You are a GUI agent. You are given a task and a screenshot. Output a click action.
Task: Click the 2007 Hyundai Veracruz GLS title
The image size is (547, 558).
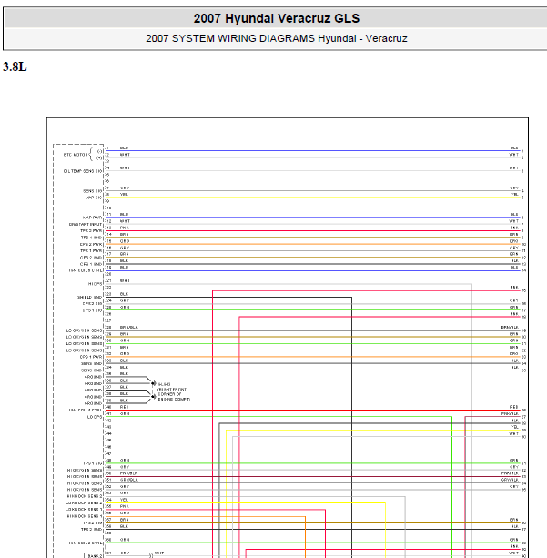[276, 18]
